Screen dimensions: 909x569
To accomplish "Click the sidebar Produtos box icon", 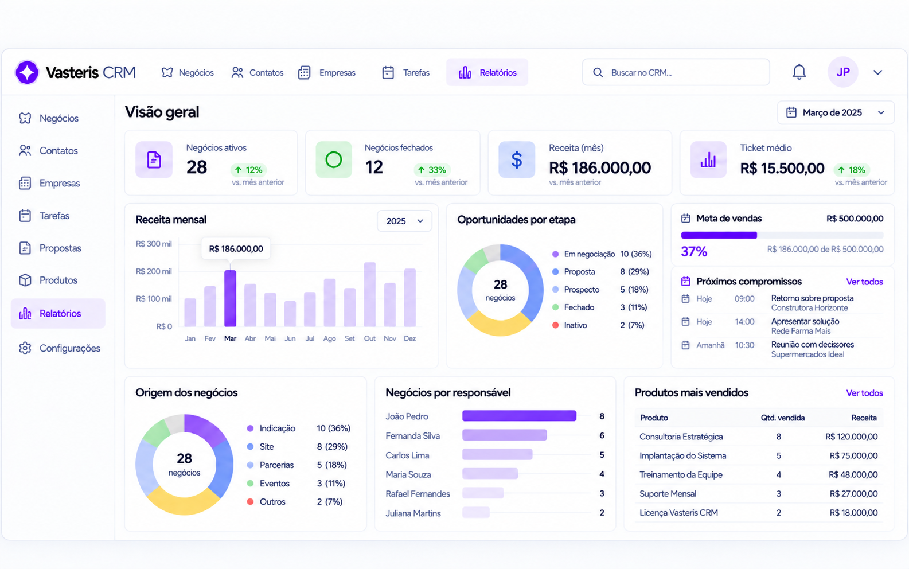I will pos(25,280).
